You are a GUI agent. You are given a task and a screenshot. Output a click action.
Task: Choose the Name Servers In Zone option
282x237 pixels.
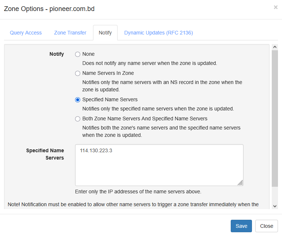tap(78, 73)
